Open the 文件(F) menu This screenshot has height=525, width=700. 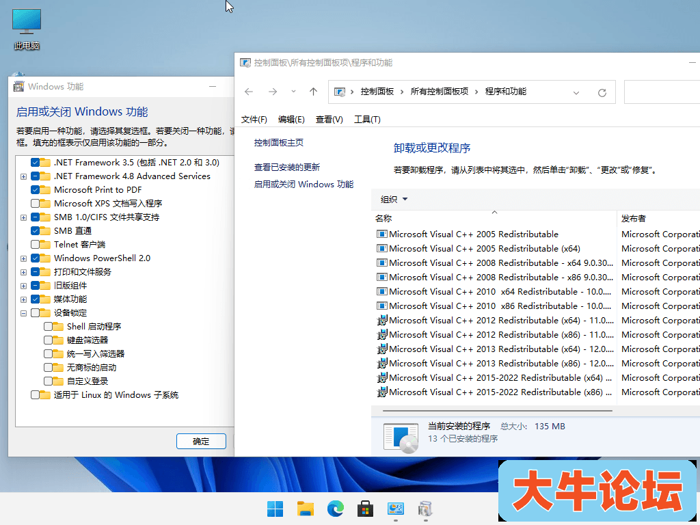(254, 119)
